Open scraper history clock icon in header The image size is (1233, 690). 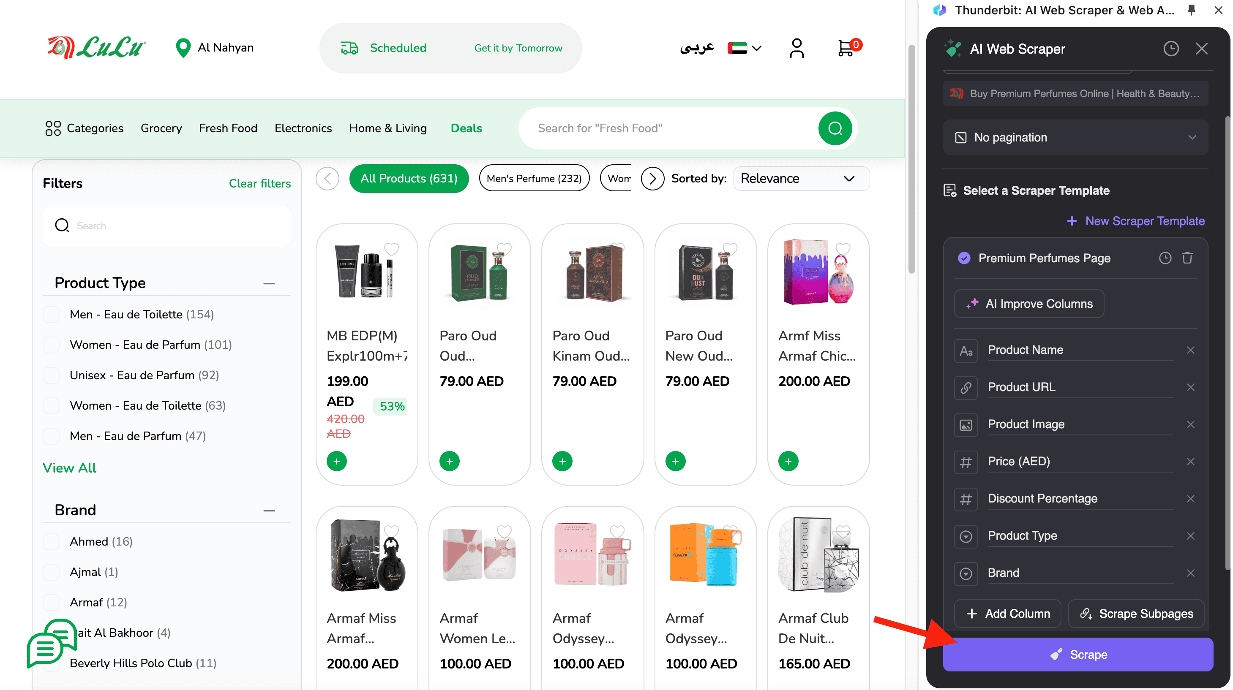[1171, 49]
